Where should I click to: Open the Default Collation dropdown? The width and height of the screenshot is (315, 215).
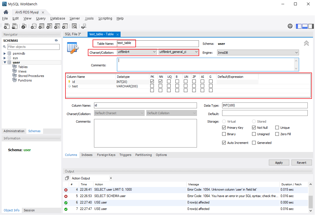171,113
